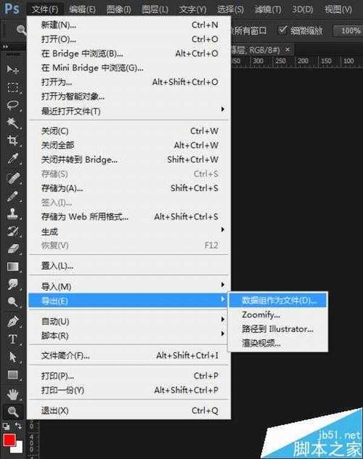Screen dimensions: 363x459
Task: Choose 新建(N)... menu item
Action: [x=128, y=25]
